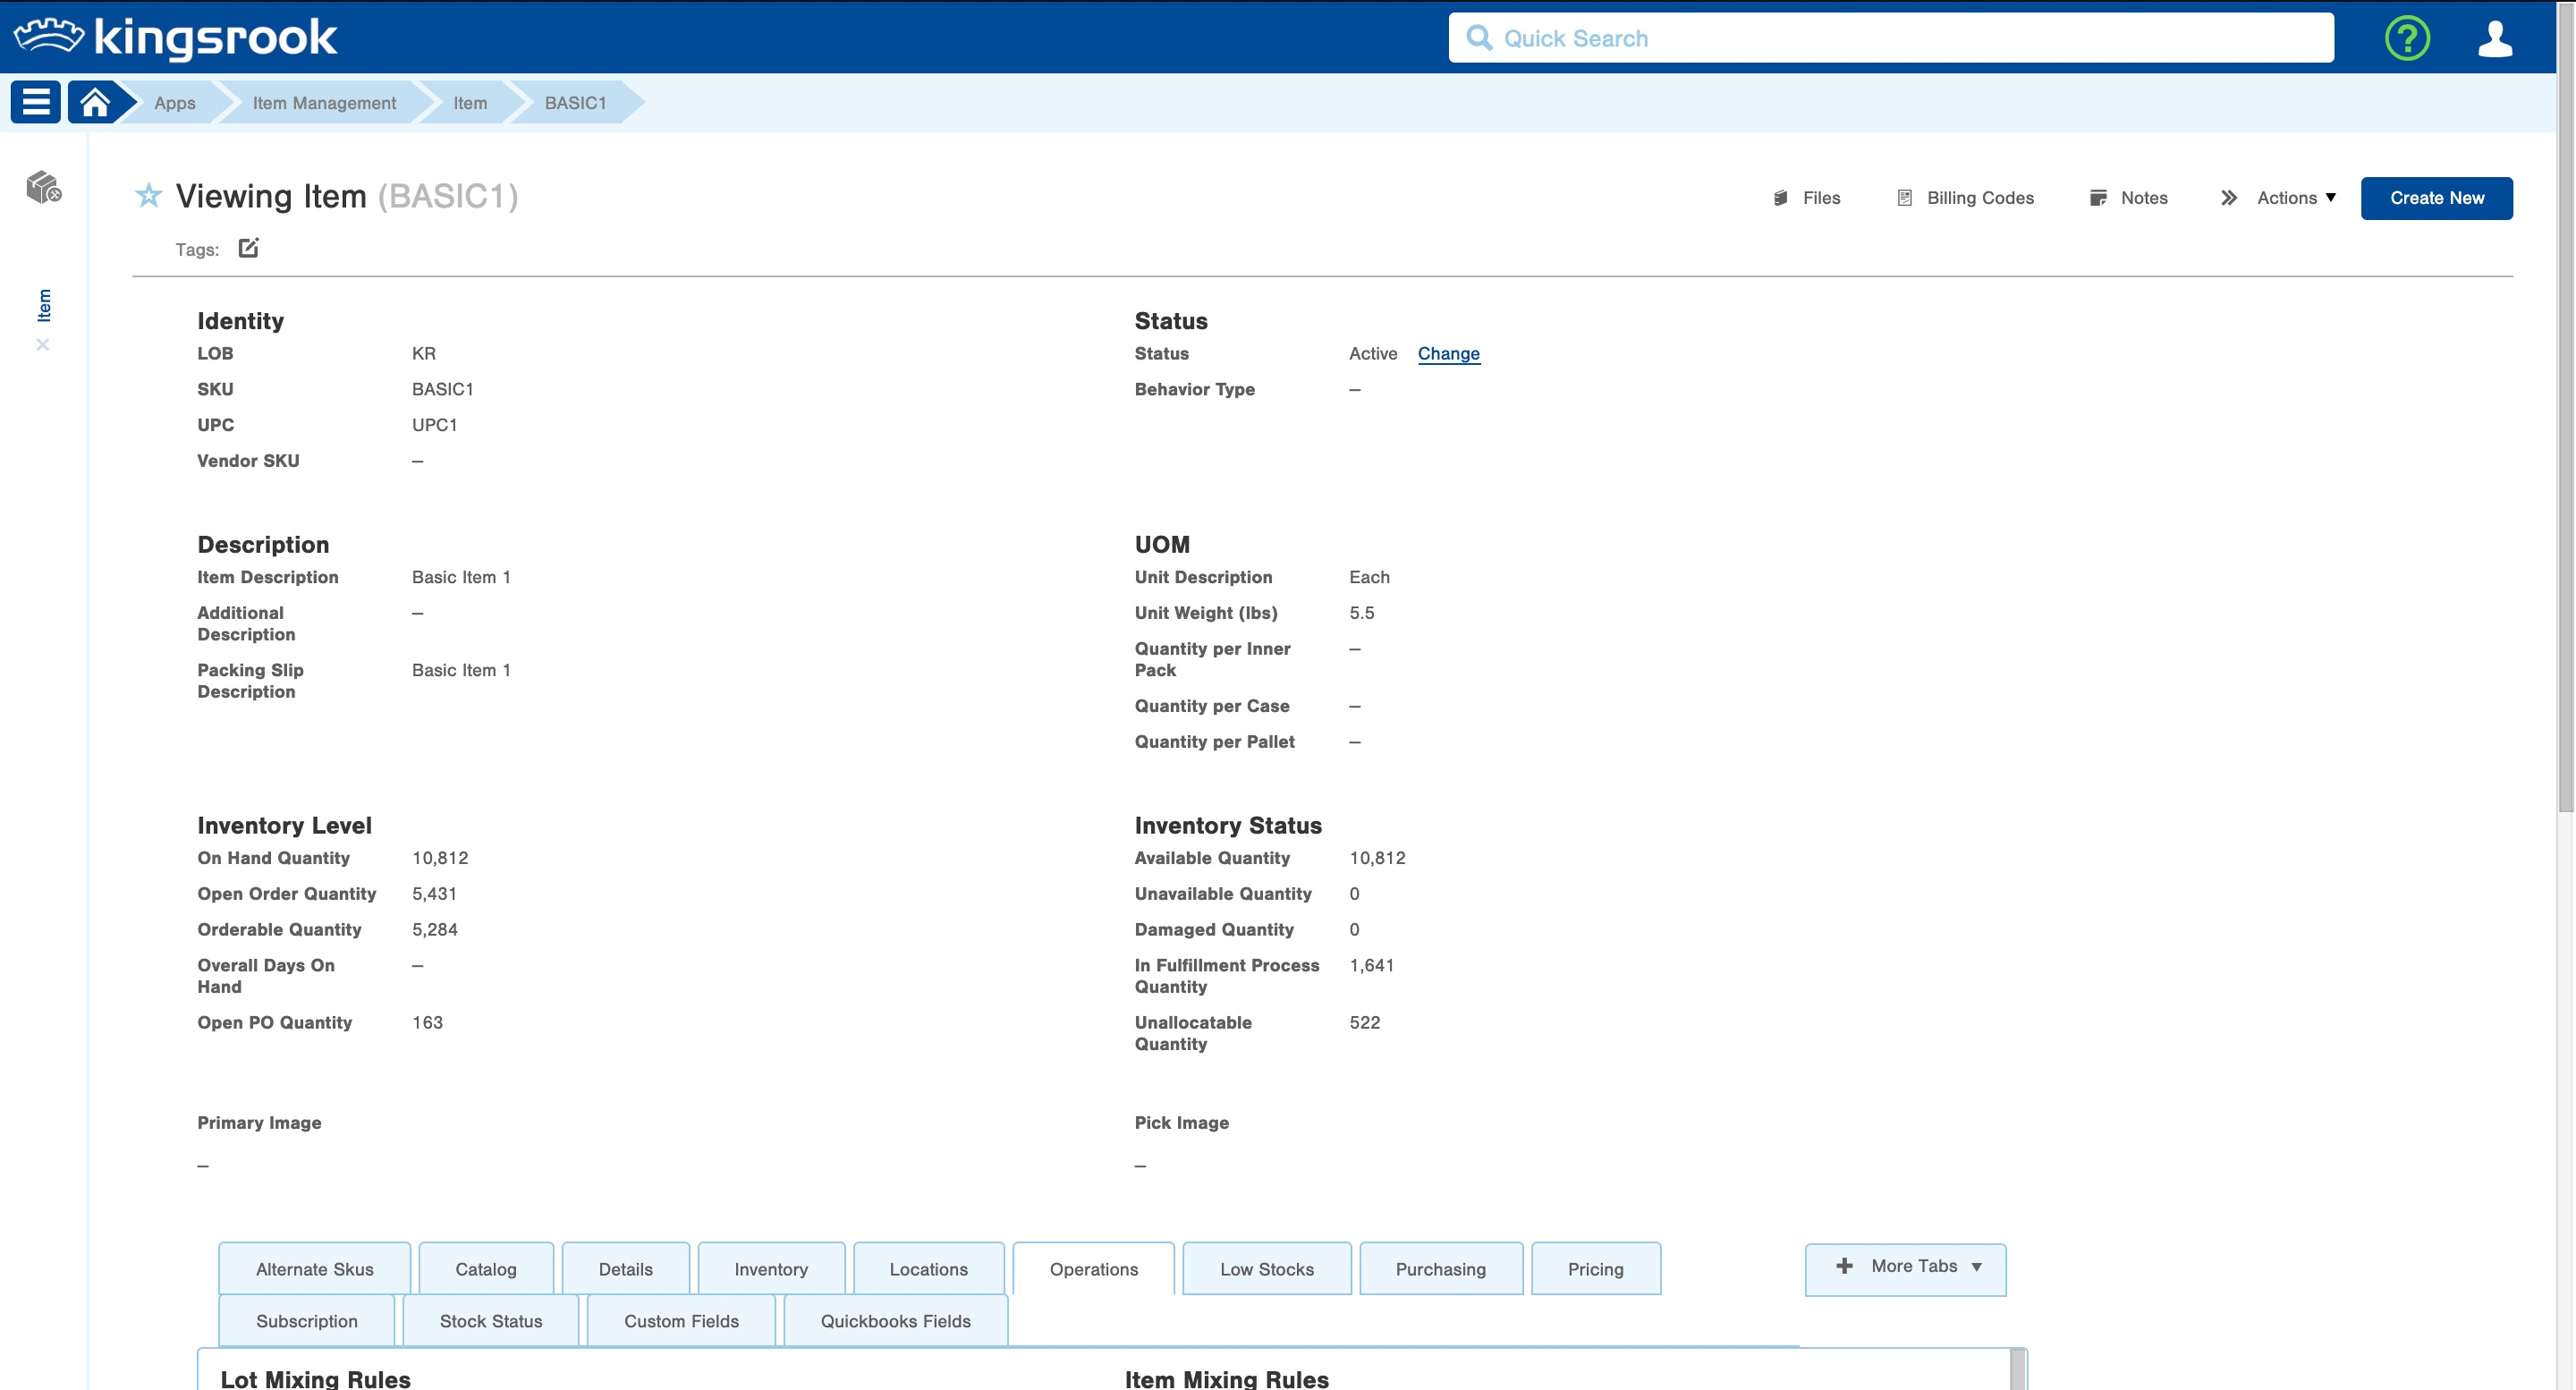The width and height of the screenshot is (2576, 1390).
Task: Open the hamburger main menu
Action: click(36, 102)
